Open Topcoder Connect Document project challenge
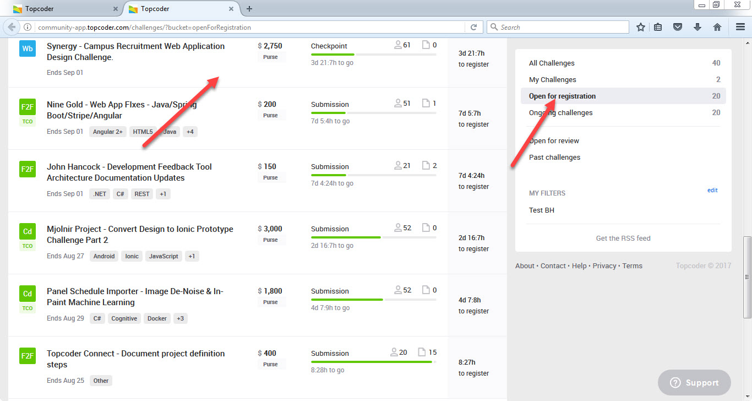 click(x=135, y=359)
